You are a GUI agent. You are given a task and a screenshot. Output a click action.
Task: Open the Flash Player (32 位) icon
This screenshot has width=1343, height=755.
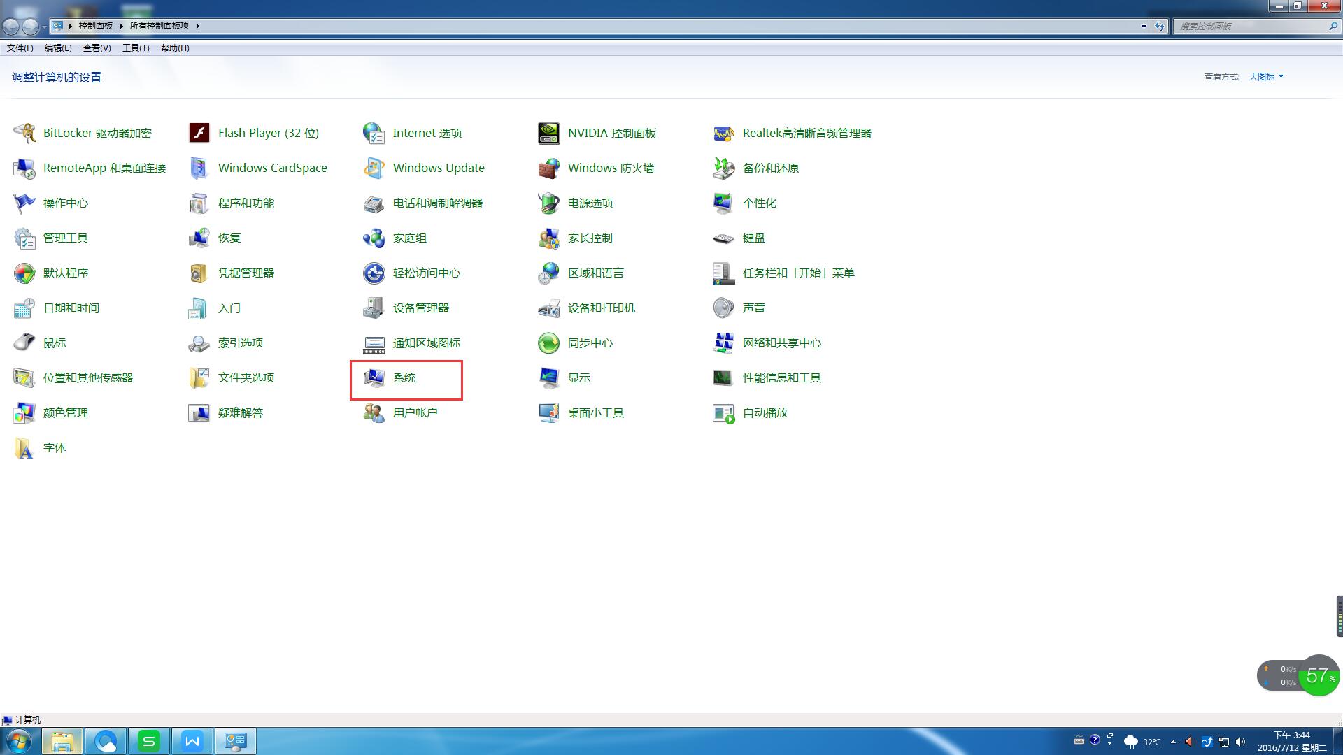pos(199,133)
